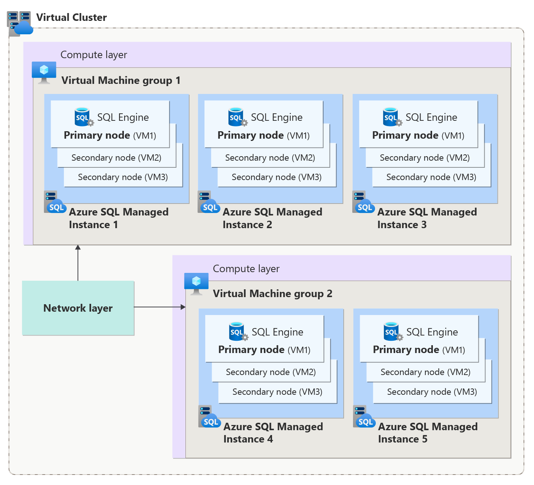Click the Compute layer header in group 2
Screen dimensions: 534x485
(246, 268)
